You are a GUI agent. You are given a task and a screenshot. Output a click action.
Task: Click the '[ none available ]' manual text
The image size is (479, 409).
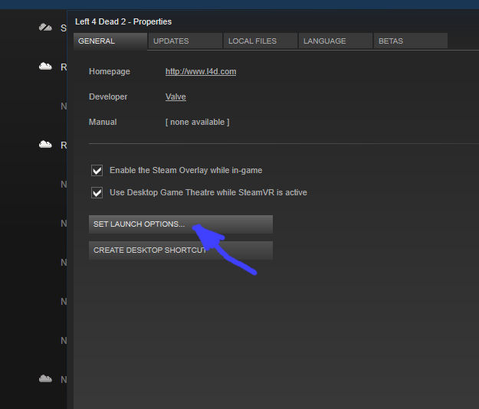[x=197, y=122]
